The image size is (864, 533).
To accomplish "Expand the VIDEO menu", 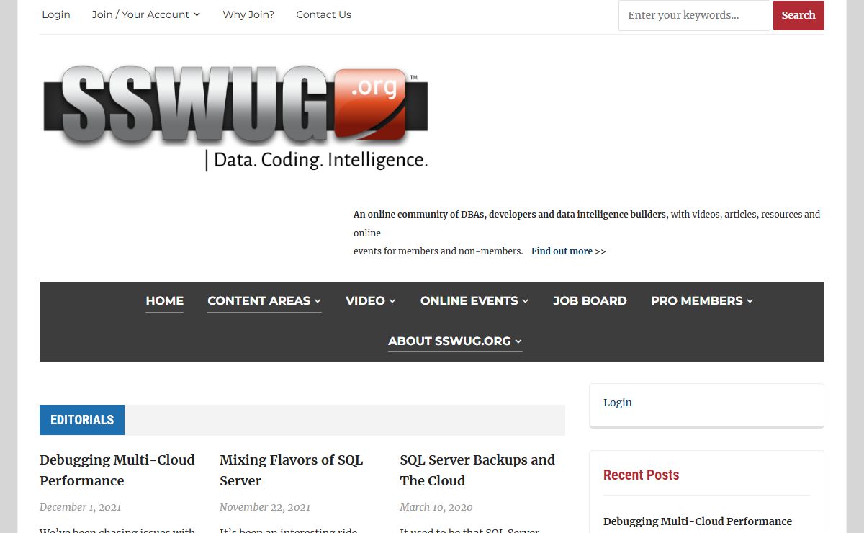I will (371, 301).
